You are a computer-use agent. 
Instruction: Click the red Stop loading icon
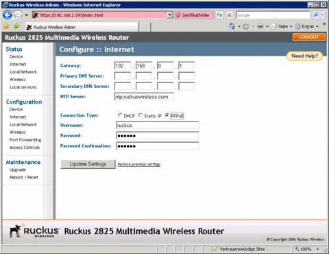click(230, 15)
